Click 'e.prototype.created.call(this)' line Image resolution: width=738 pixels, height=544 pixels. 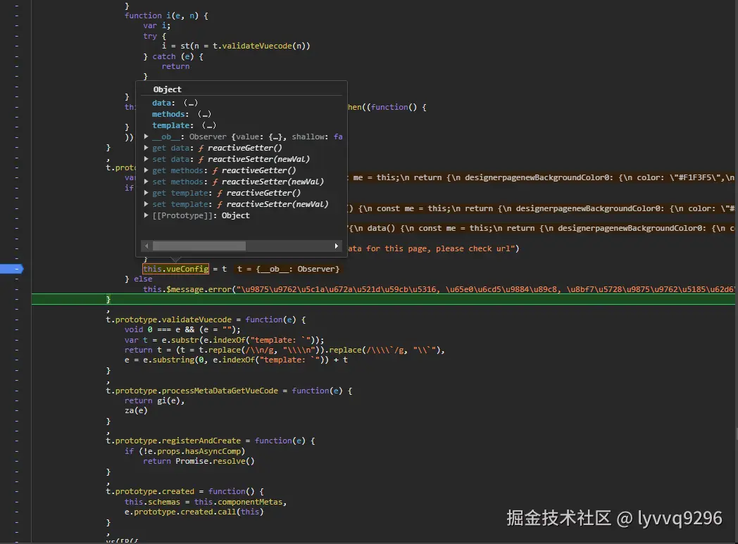coord(194,512)
